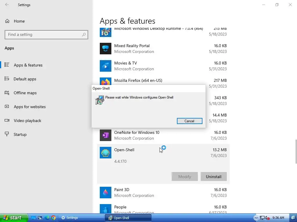297x222 pixels.
Task: Go back using the Settings back arrow
Action: tap(7, 5)
